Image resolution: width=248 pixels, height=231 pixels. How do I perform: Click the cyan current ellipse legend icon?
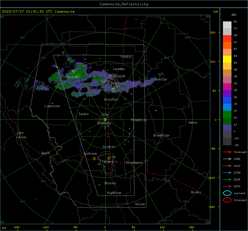pyautogui.click(x=227, y=193)
